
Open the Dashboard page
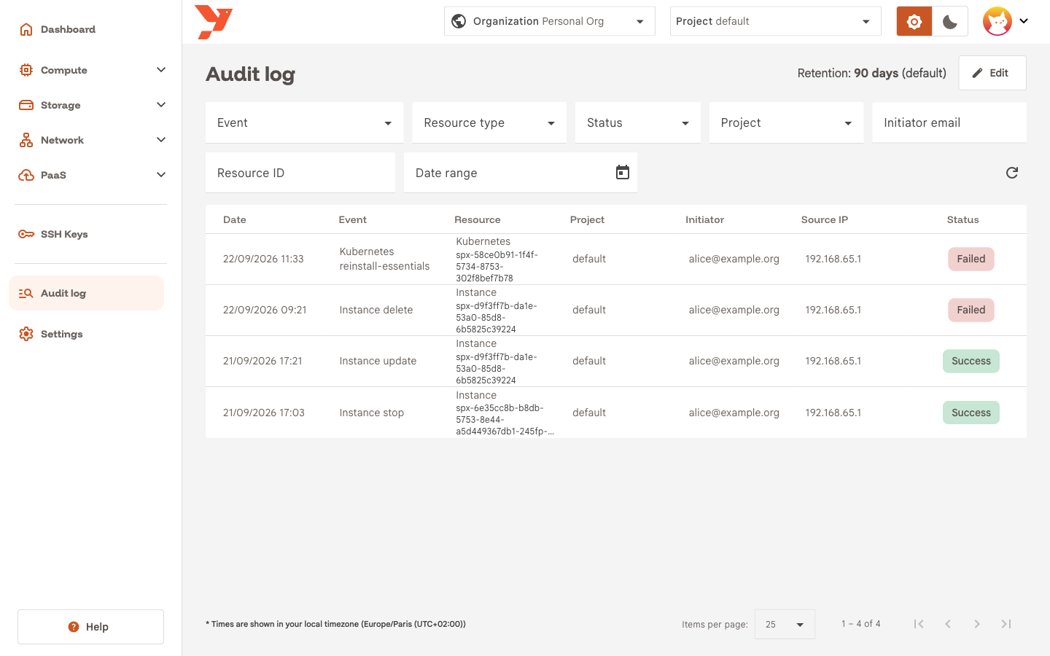(90, 29)
